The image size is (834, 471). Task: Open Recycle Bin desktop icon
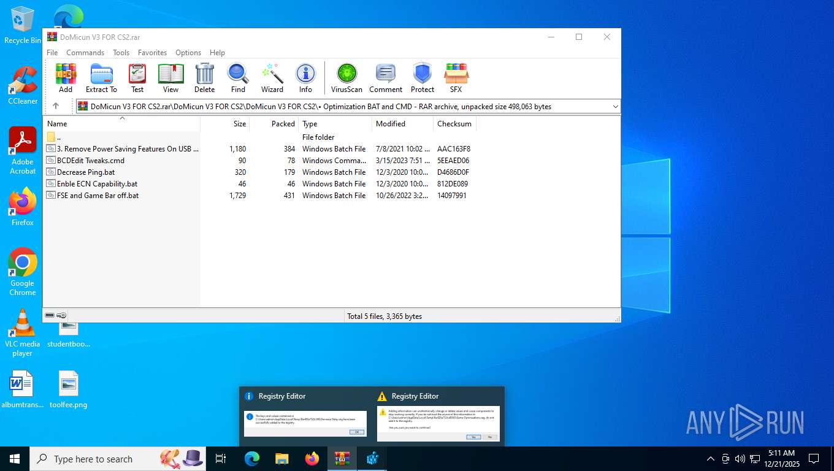pos(23,25)
